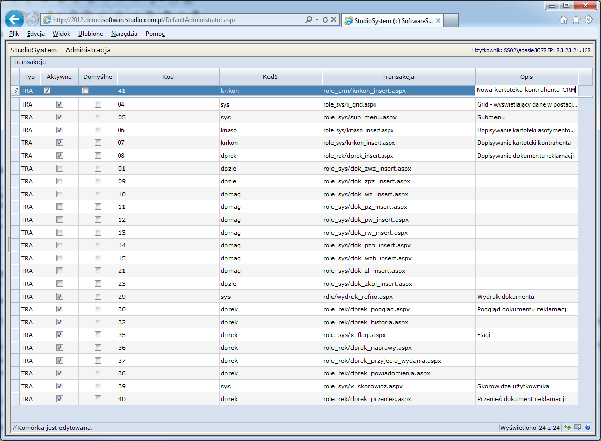601x441 pixels.
Task: Open the browser tools gear icon
Action: (x=589, y=20)
